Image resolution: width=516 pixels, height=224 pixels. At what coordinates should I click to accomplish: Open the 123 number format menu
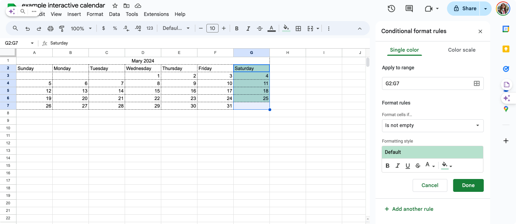pyautogui.click(x=150, y=28)
